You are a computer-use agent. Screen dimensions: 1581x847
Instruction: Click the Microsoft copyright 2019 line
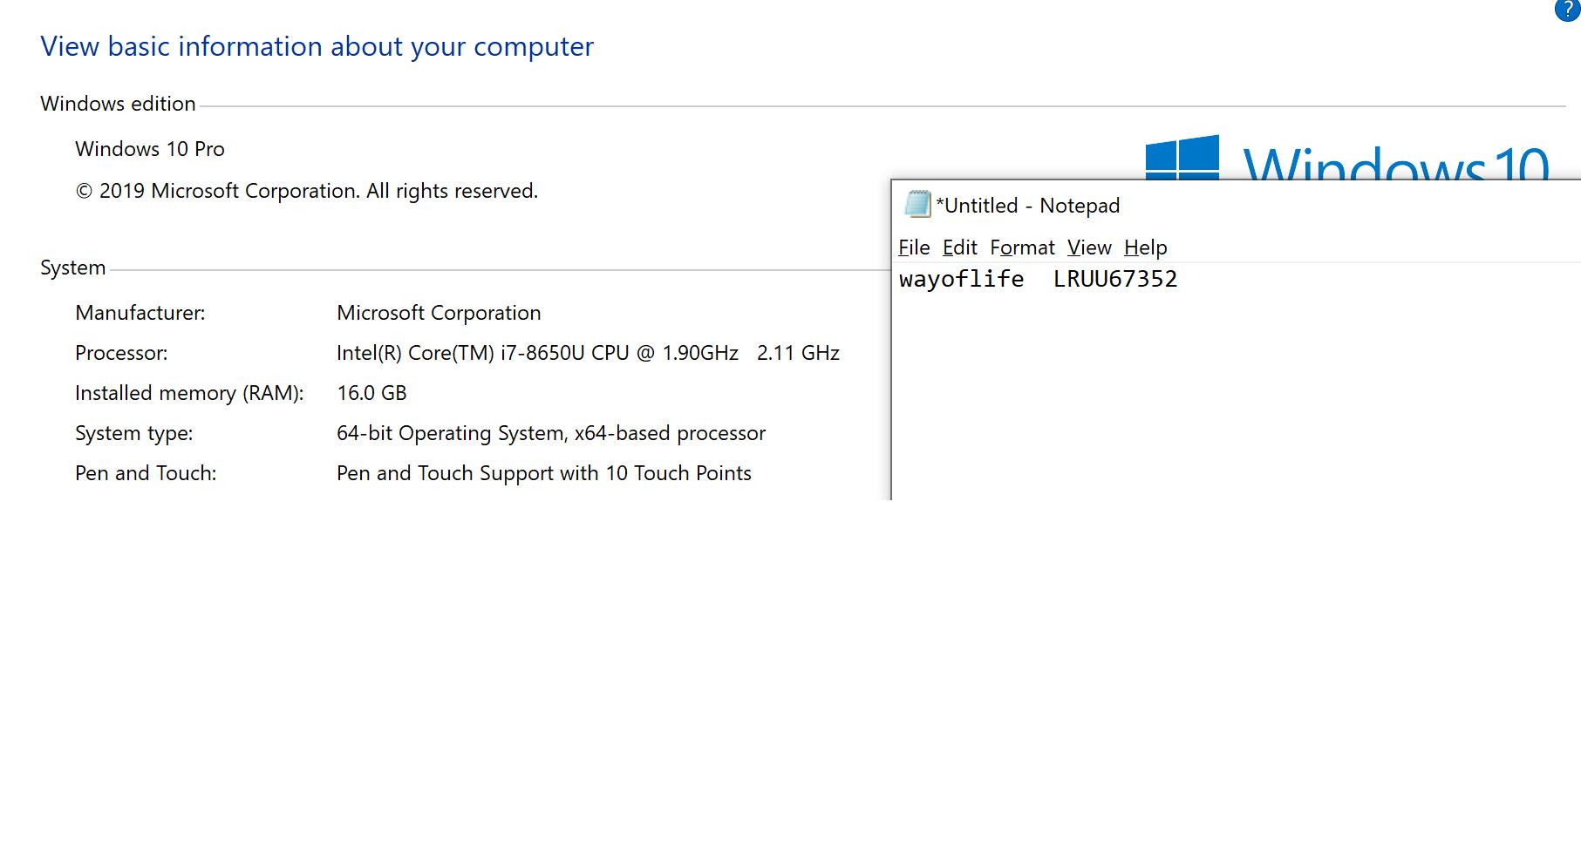tap(307, 191)
